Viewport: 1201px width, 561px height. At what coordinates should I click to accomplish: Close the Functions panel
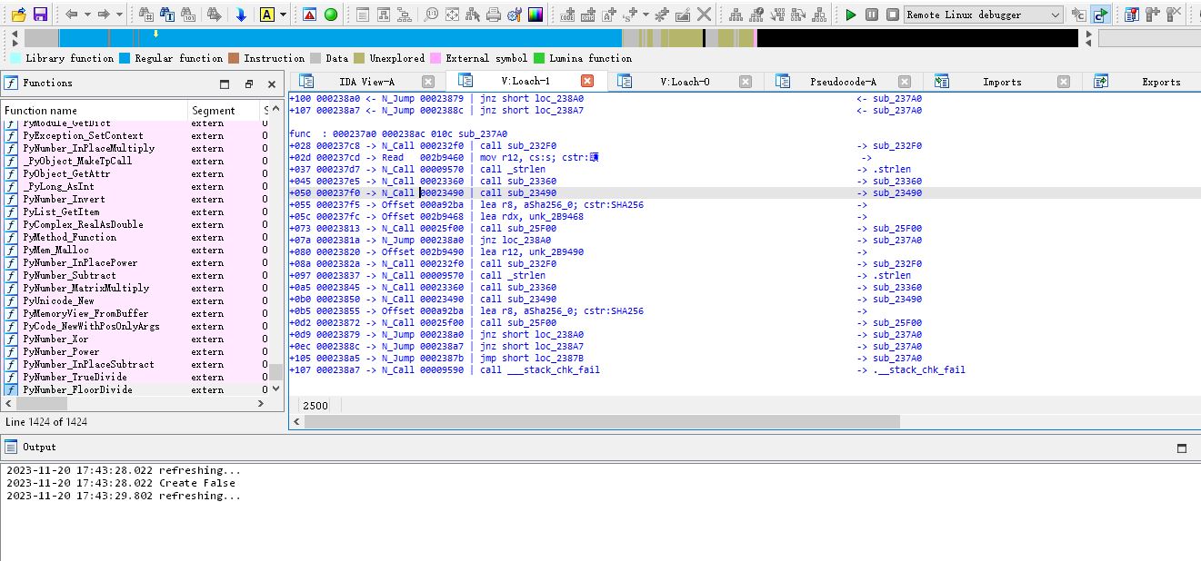click(271, 84)
